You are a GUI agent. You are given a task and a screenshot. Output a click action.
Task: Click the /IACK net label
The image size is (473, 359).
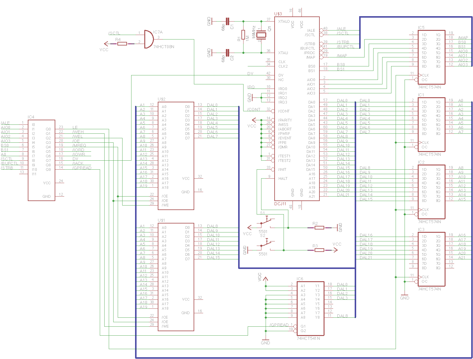pos(78,163)
